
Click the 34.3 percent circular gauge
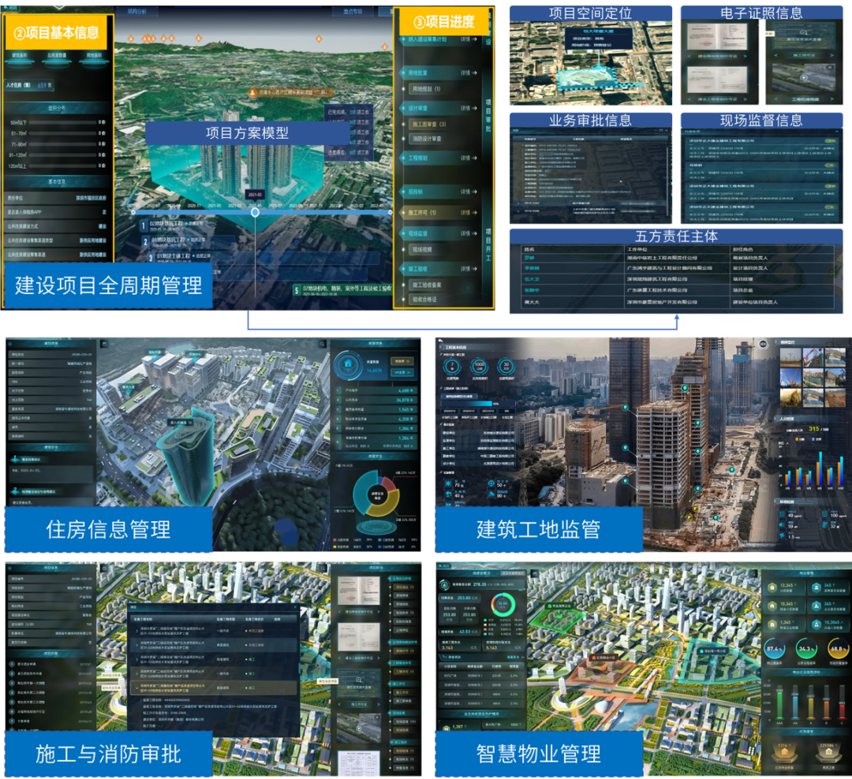click(806, 649)
